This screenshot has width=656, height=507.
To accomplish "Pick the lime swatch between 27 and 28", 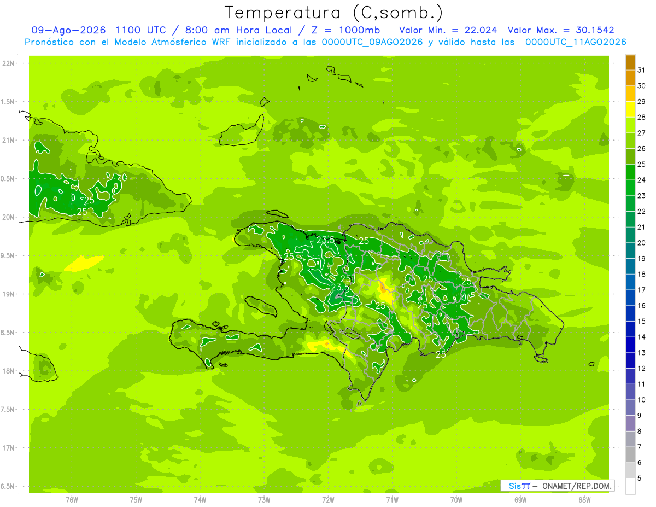I will point(631,125).
